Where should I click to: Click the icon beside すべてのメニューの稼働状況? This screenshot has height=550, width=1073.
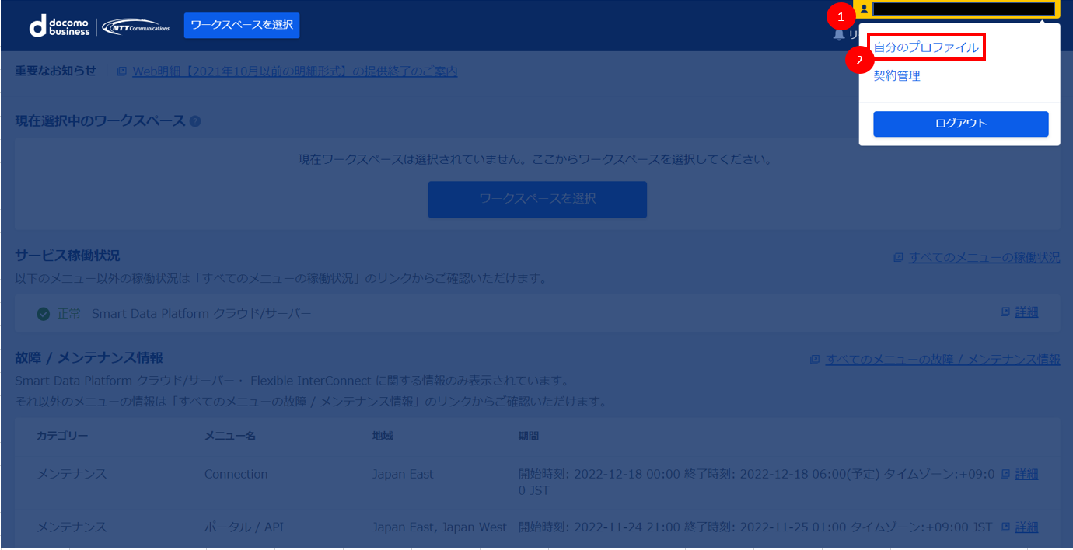coord(899,257)
